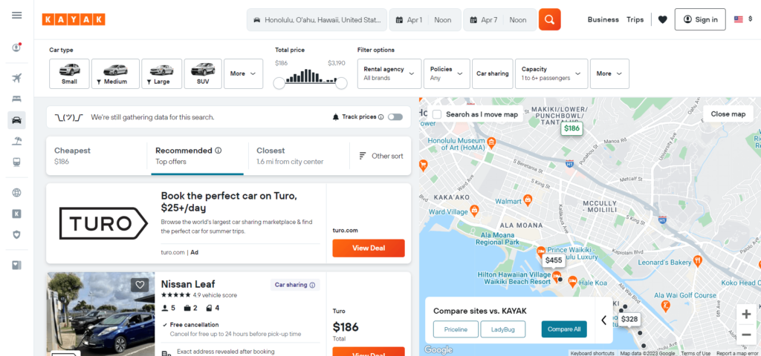Toggle the Car sharing filter
761x356 pixels.
pos(492,73)
